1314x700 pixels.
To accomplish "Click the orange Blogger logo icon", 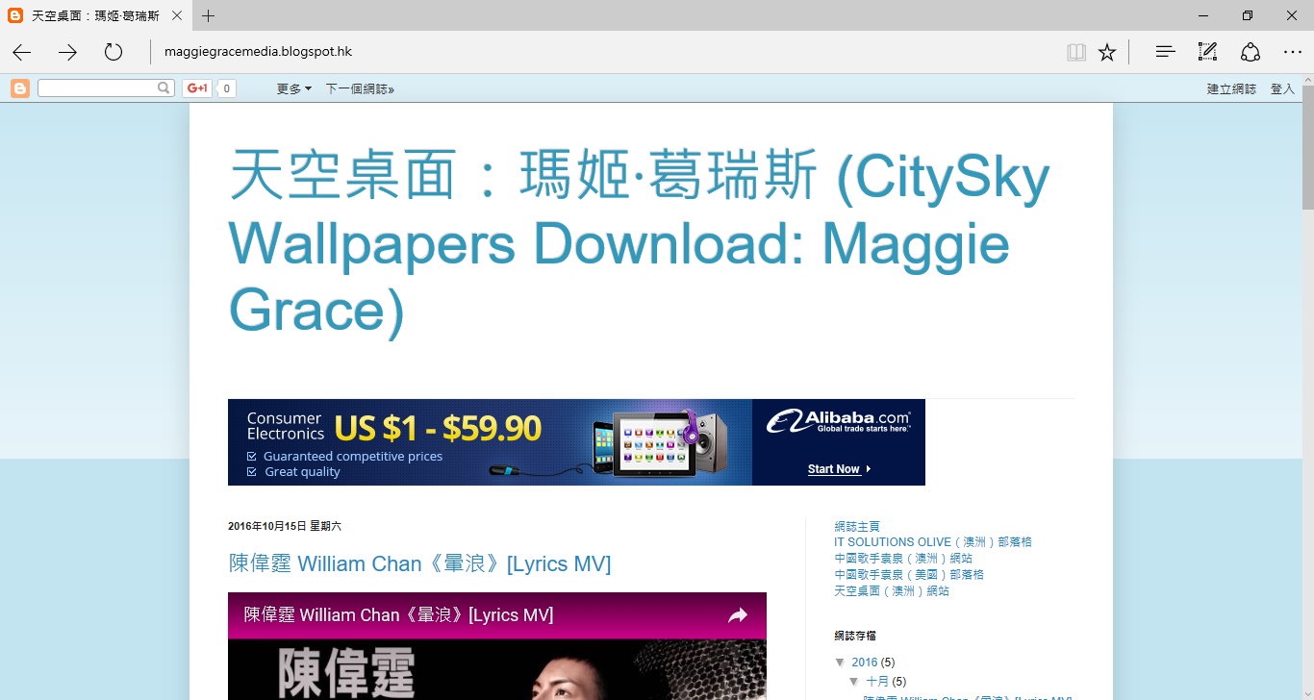I will tap(20, 88).
